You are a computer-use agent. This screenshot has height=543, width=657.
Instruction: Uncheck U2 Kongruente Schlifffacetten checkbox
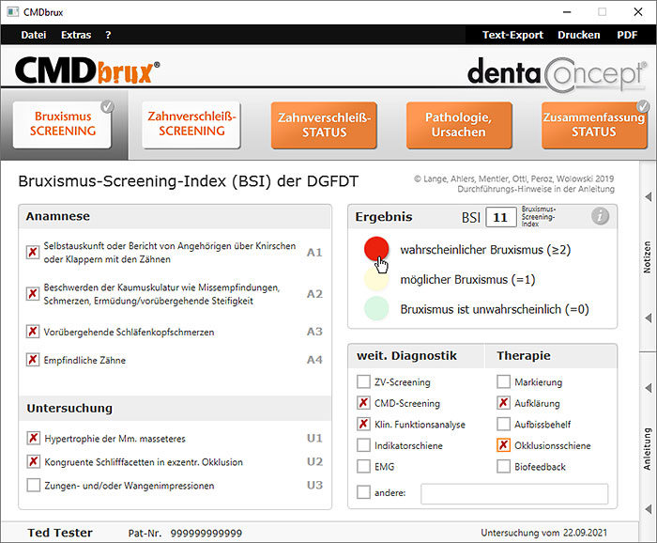[x=33, y=461]
